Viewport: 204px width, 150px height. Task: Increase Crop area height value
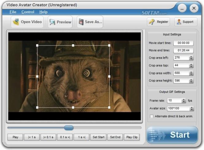pos(191,79)
